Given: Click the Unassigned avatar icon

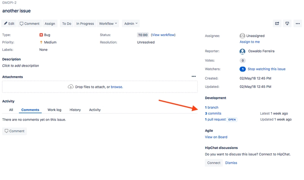Looking at the screenshot, I should click(x=242, y=36).
